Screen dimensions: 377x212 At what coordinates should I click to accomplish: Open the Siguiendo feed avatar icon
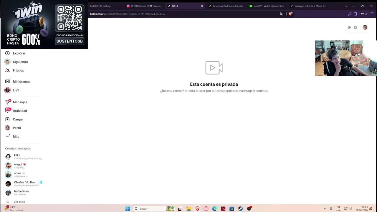tap(7, 62)
